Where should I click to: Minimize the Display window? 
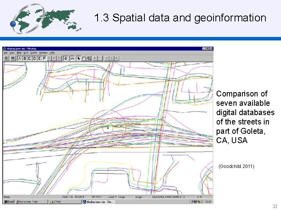(204, 49)
